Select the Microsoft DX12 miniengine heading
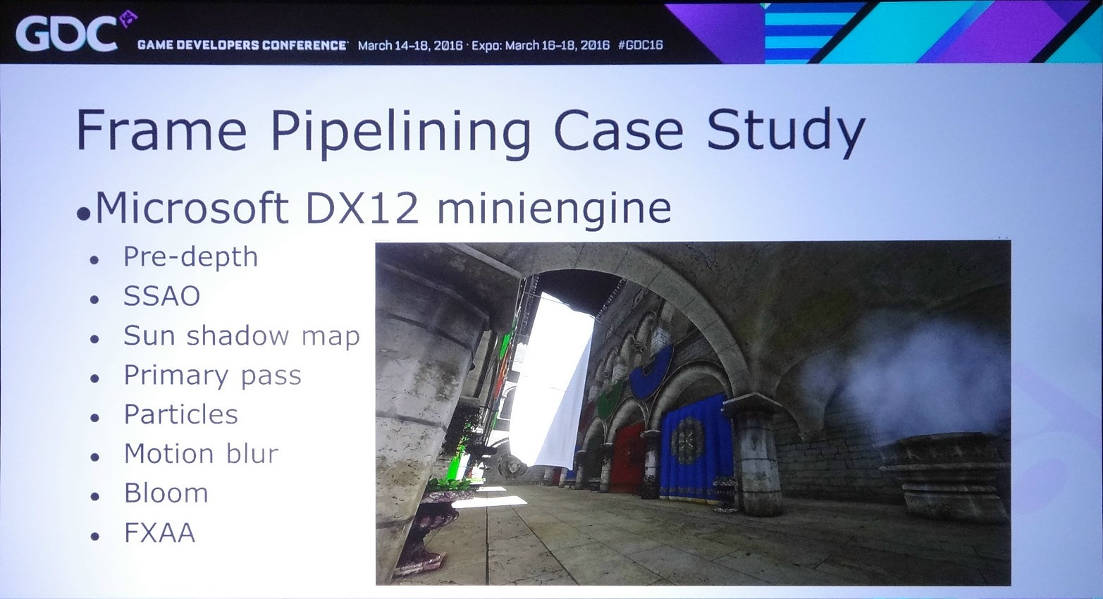Image resolution: width=1103 pixels, height=599 pixels. 383,208
